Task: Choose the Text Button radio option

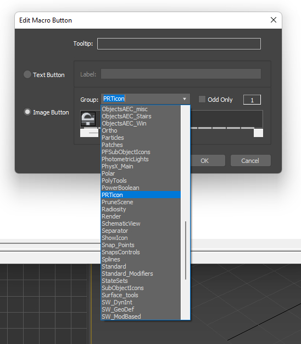Action: (27, 74)
